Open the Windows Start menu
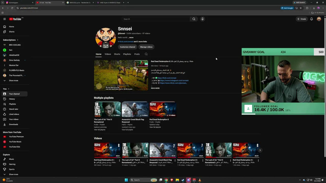 (126, 180)
